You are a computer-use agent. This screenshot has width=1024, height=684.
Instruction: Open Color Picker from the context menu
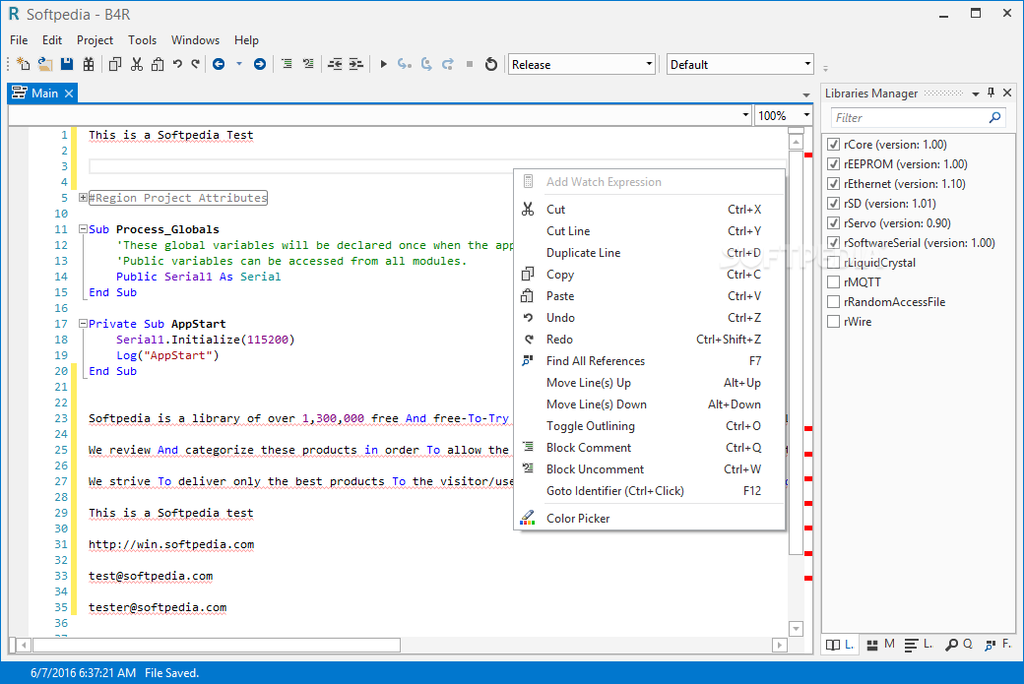coord(649,519)
